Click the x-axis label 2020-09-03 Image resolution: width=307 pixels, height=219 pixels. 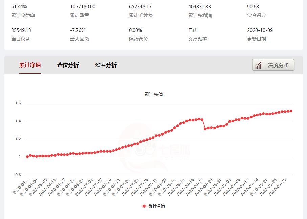pos(223,188)
